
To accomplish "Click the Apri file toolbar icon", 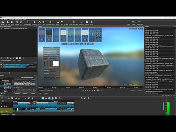I will [3, 23].
